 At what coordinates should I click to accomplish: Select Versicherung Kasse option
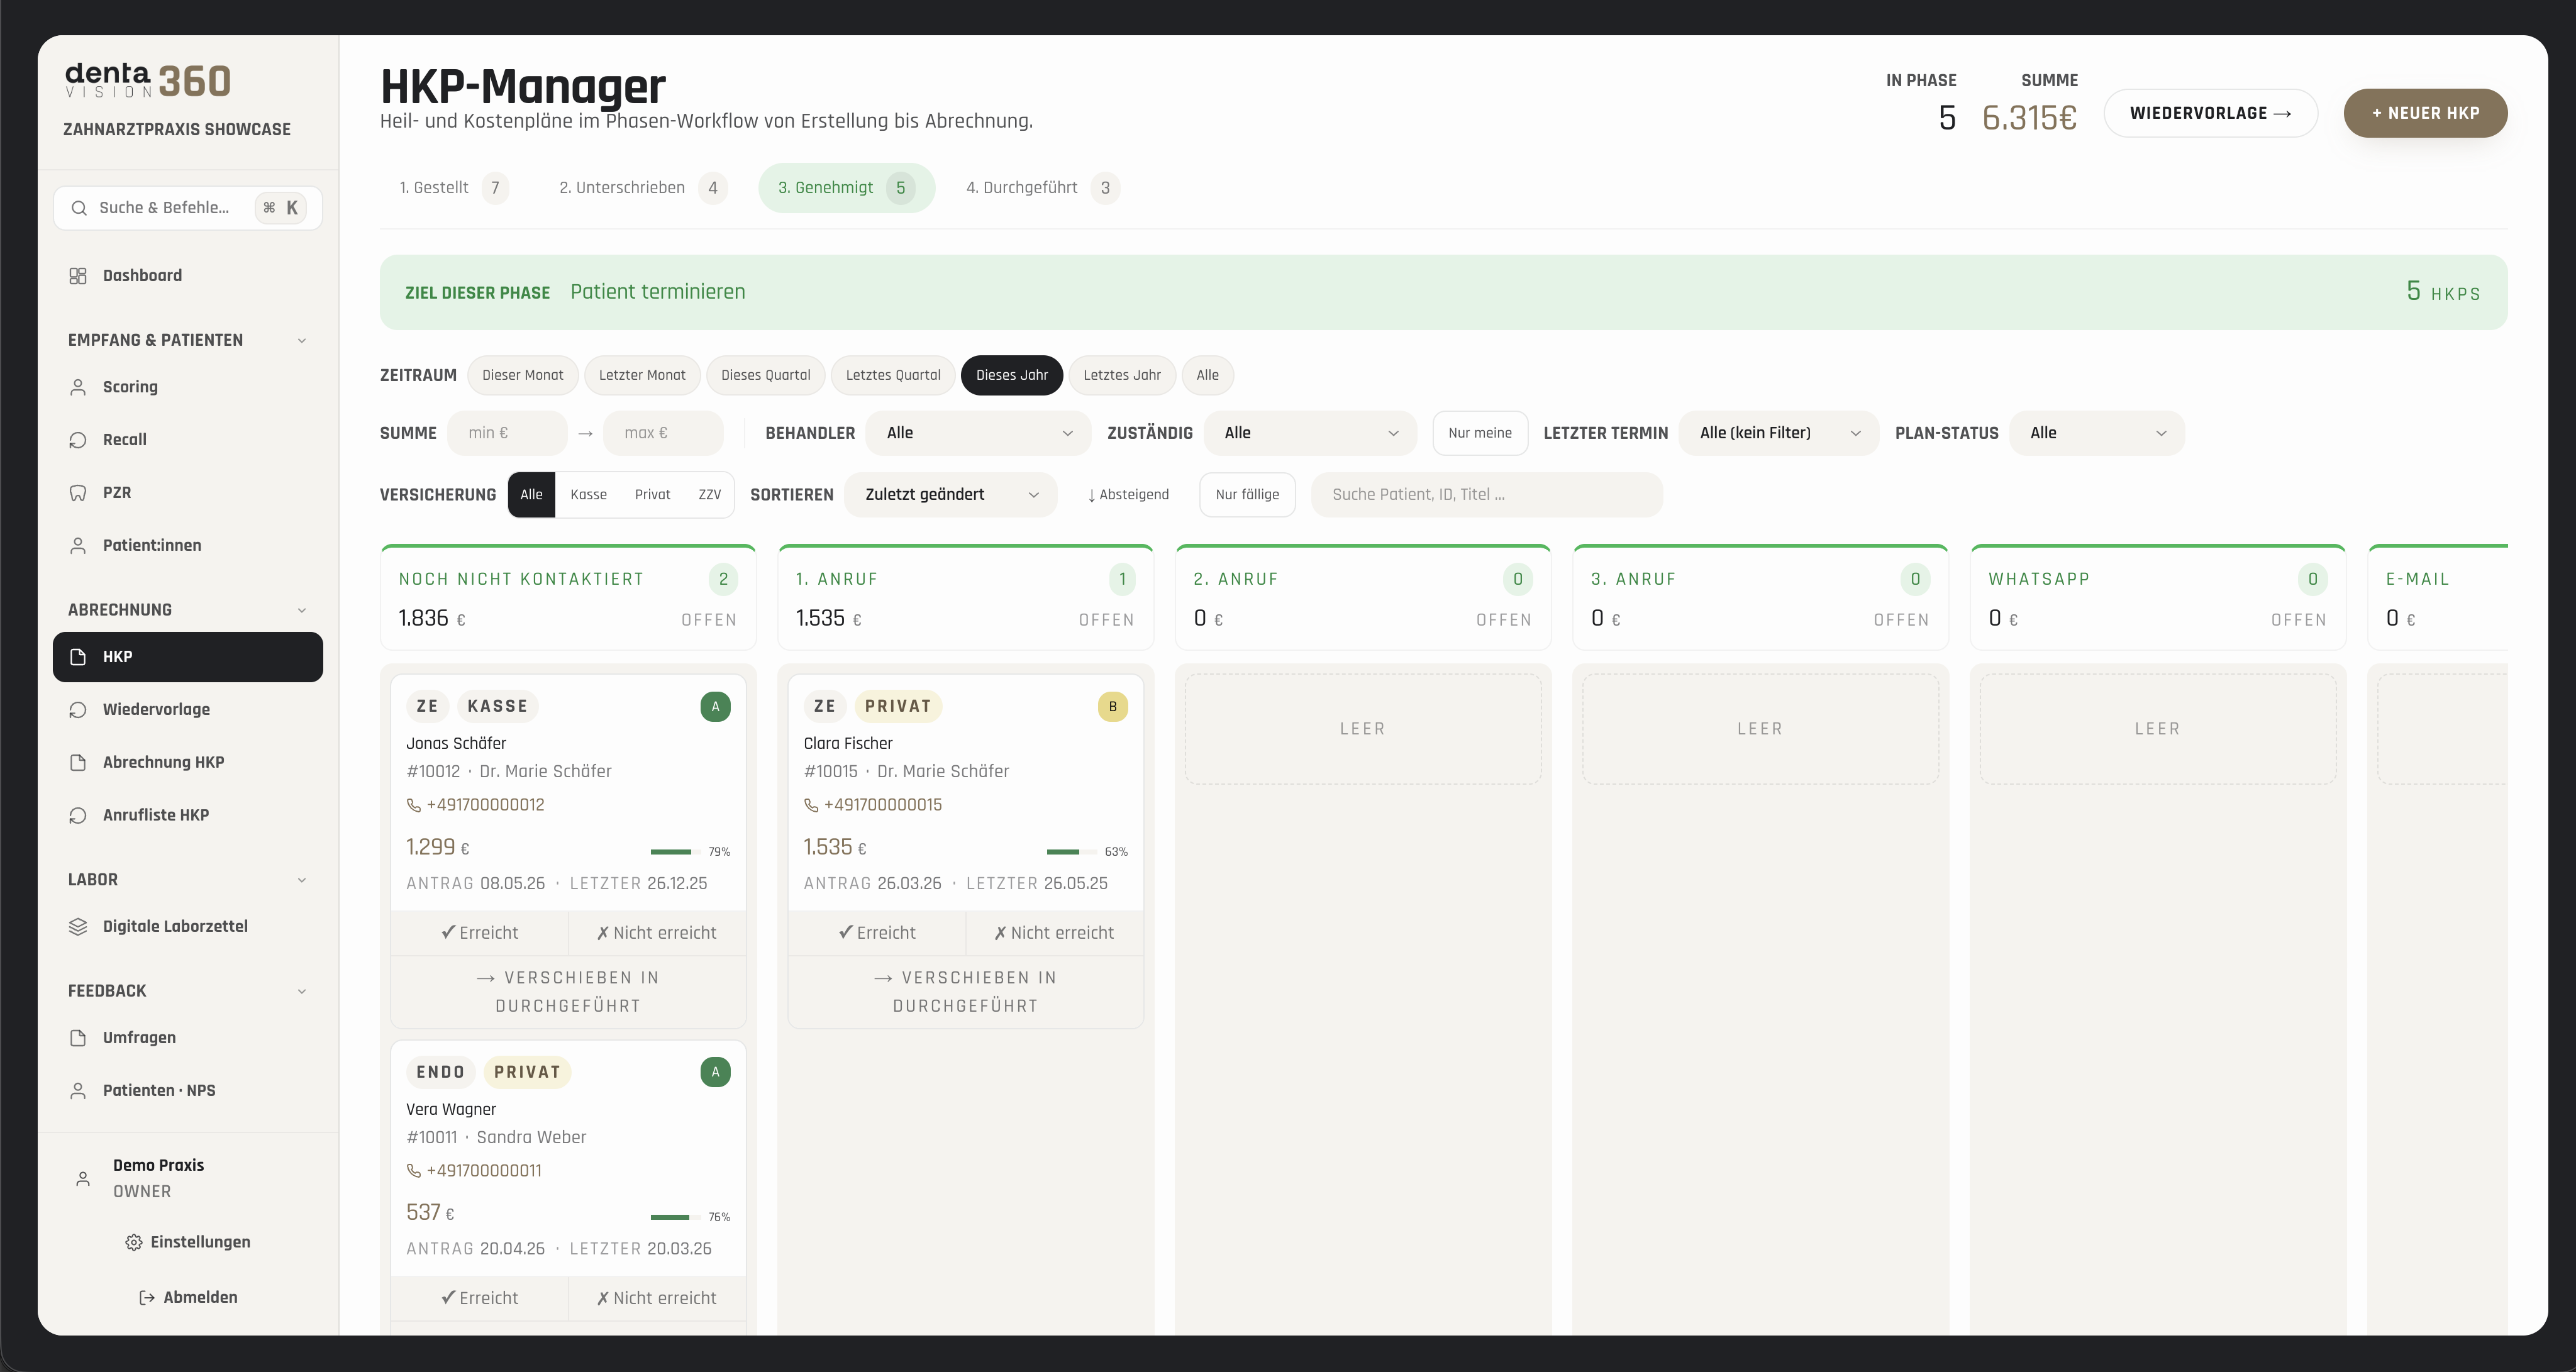pyautogui.click(x=588, y=495)
